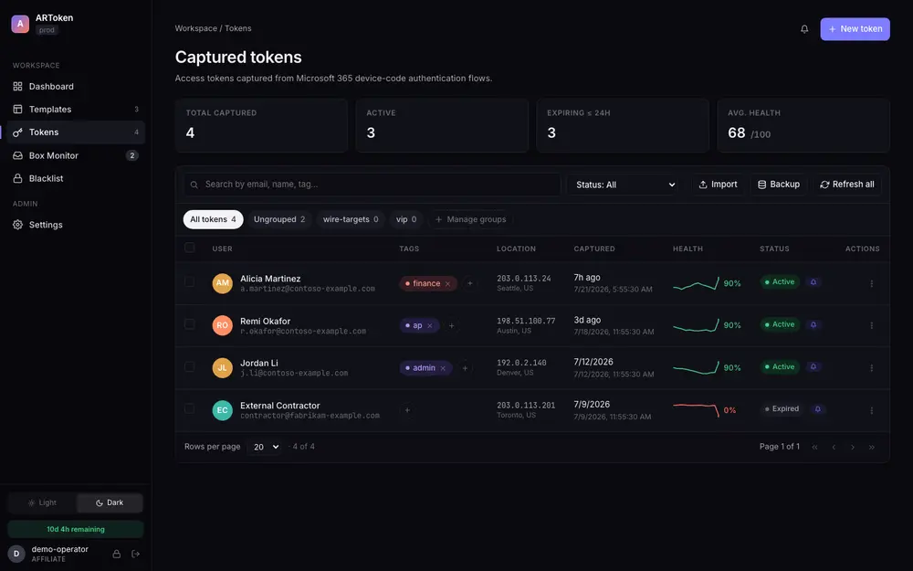Viewport: 913px width, 571px height.
Task: Click the Import button
Action: point(718,185)
